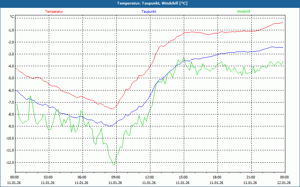The image size is (300, 187).
Task: Click the '-5,0' y-axis value
Action: (11, 78)
